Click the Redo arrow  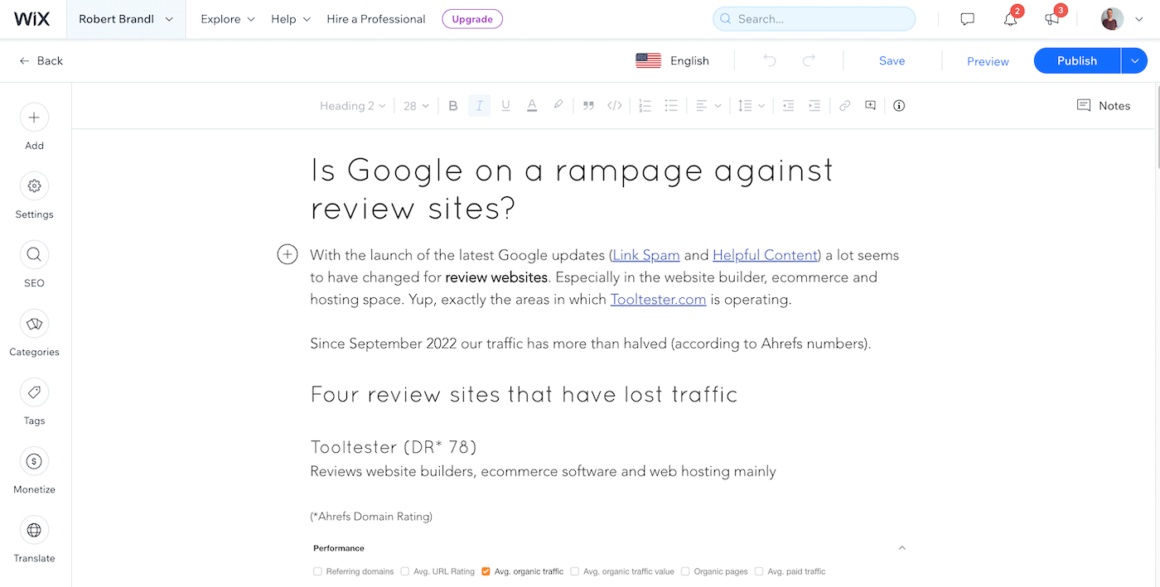(809, 60)
